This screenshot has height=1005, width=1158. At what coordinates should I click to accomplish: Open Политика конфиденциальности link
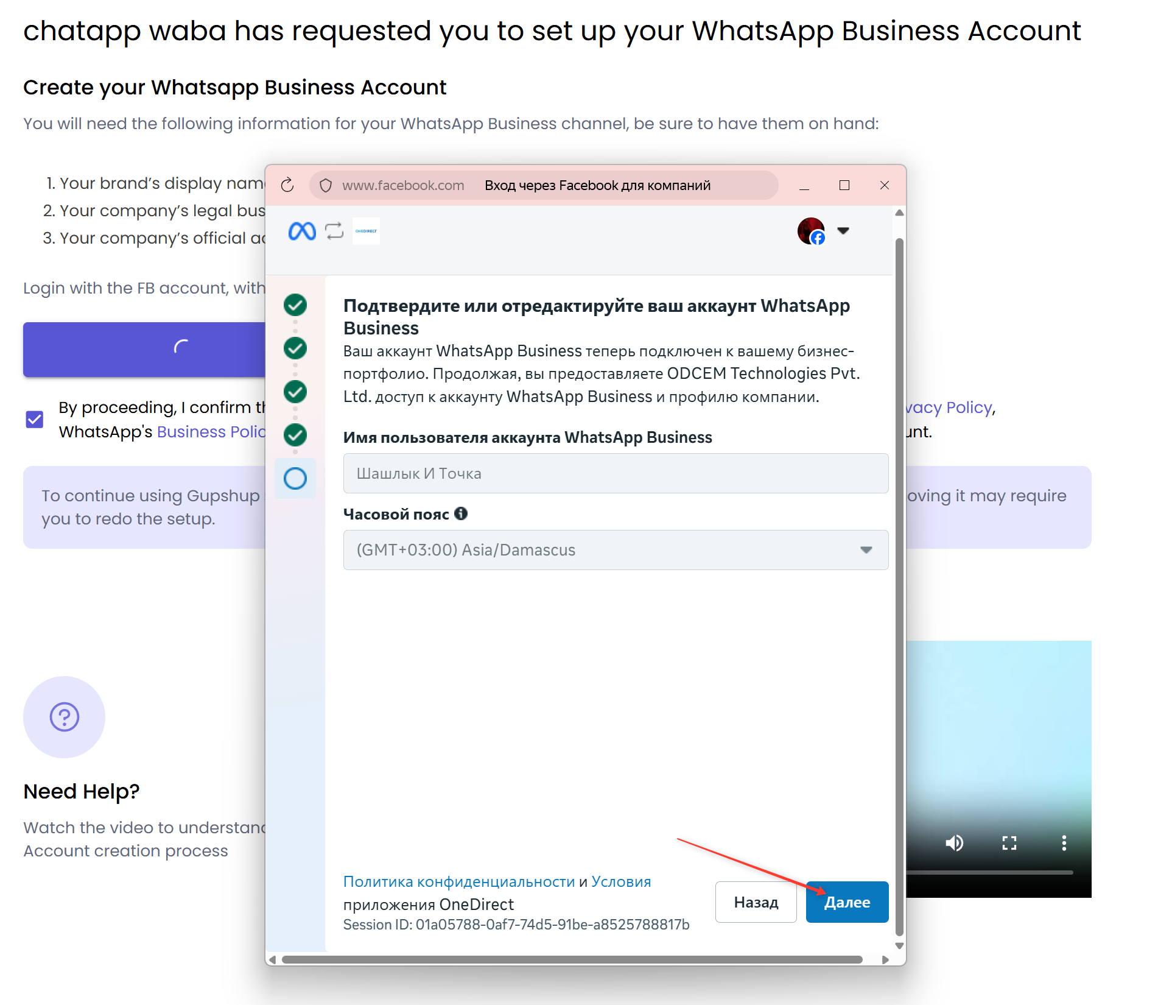[459, 881]
